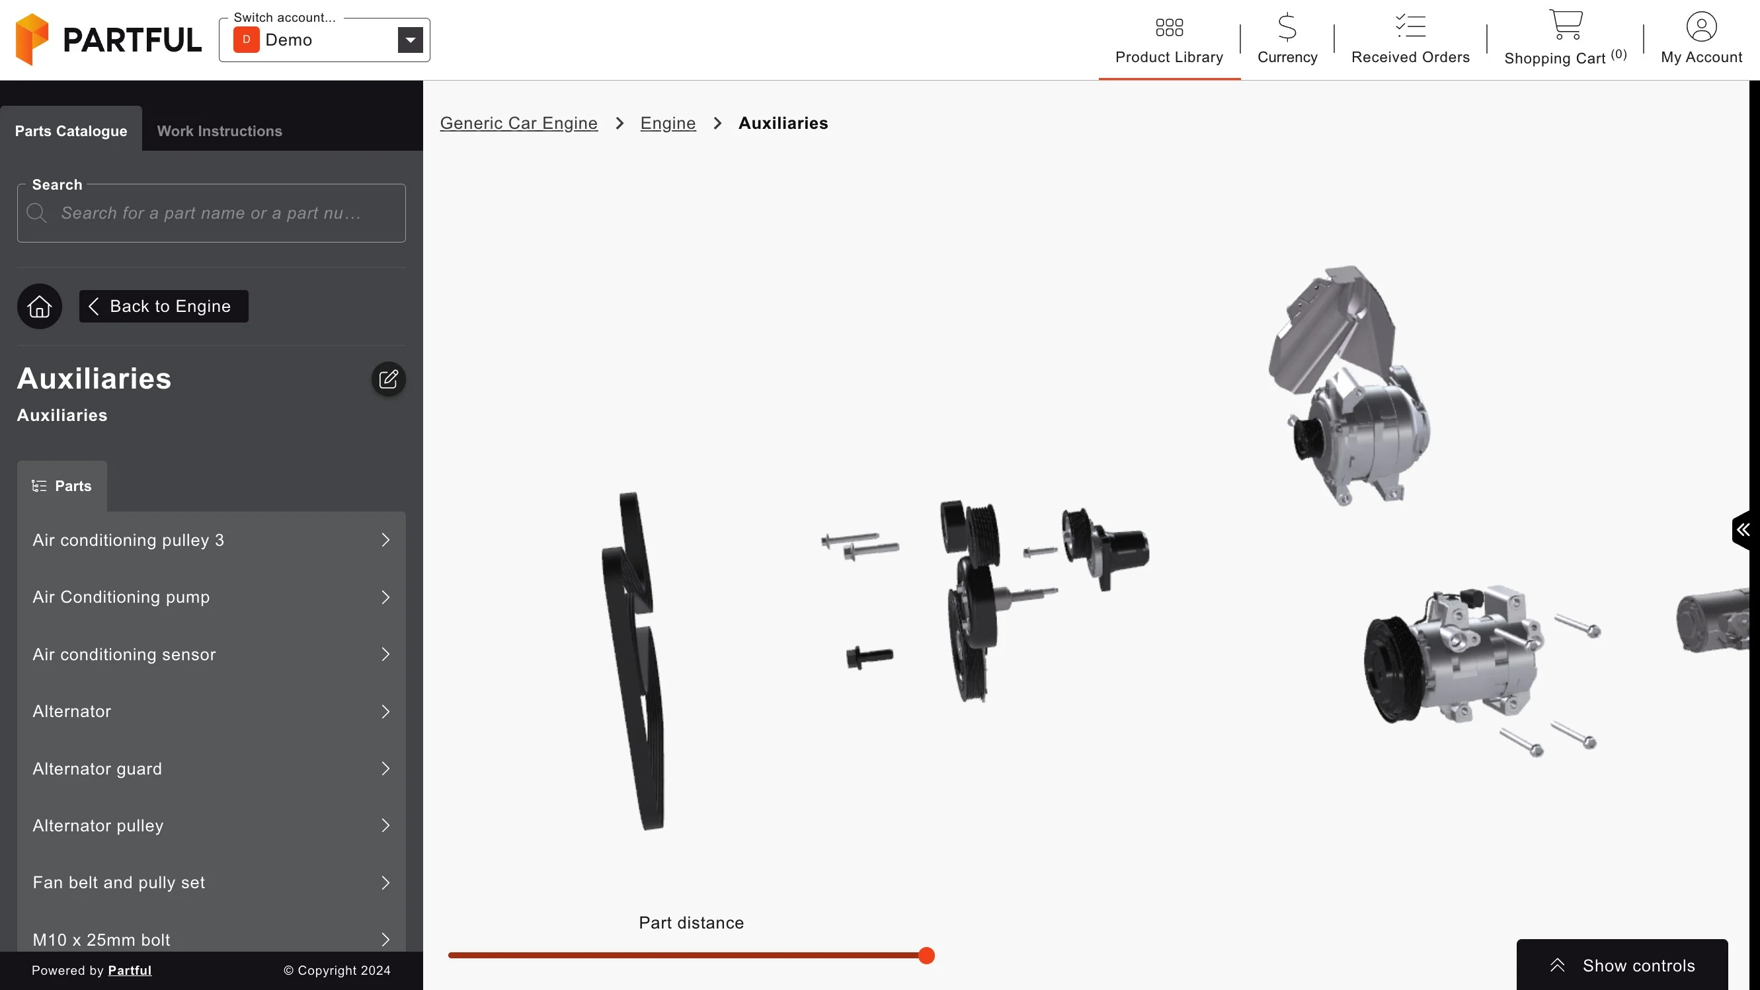The image size is (1760, 990).
Task: Open the Powered by Partful link
Action: (130, 970)
